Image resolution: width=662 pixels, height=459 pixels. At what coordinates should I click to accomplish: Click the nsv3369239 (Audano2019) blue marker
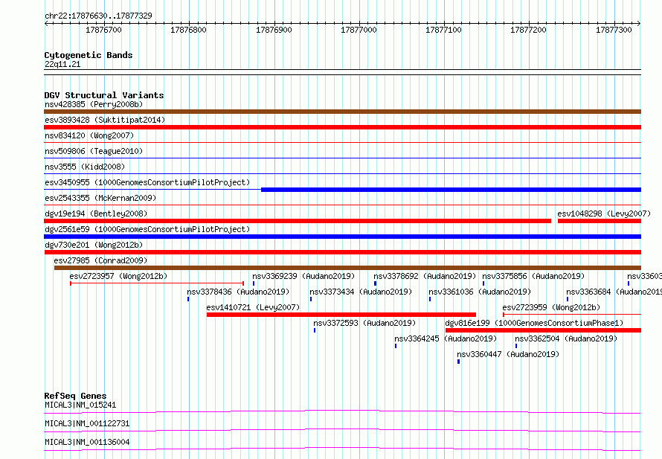point(254,283)
